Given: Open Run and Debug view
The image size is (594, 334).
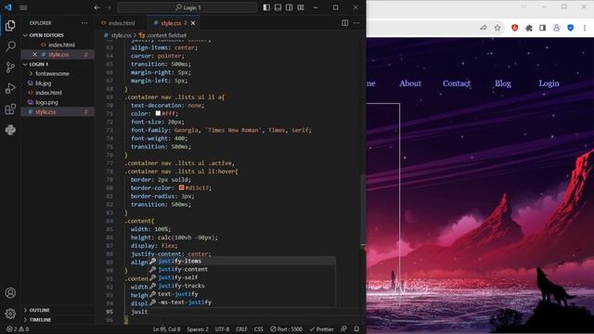Looking at the screenshot, I should [x=10, y=88].
